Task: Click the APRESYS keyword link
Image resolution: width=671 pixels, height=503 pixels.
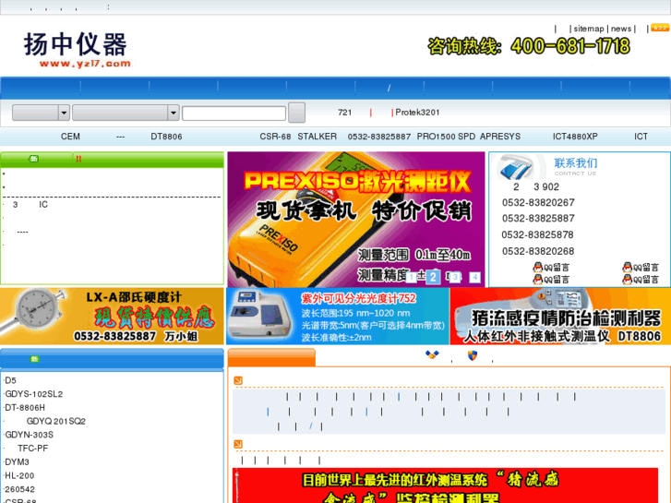Action: 500,137
